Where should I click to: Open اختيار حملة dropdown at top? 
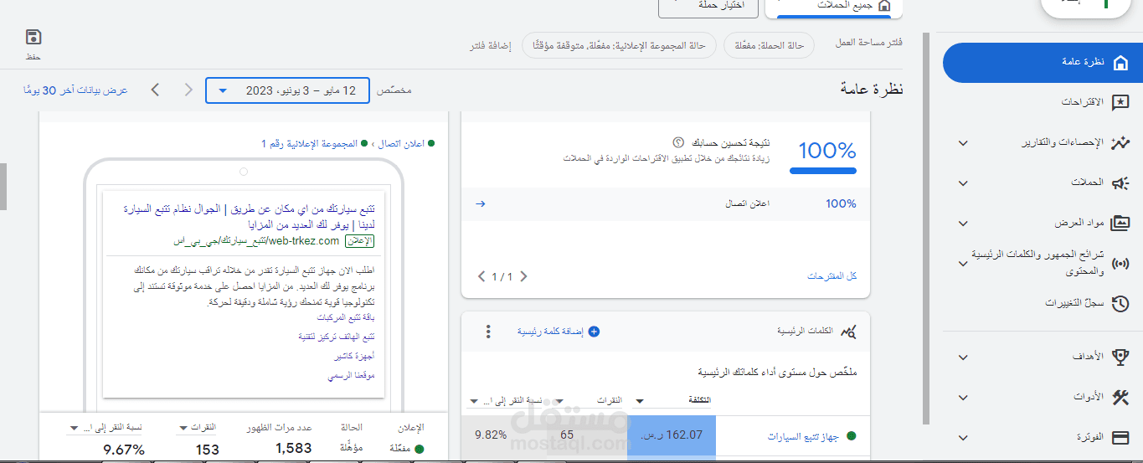708,7
